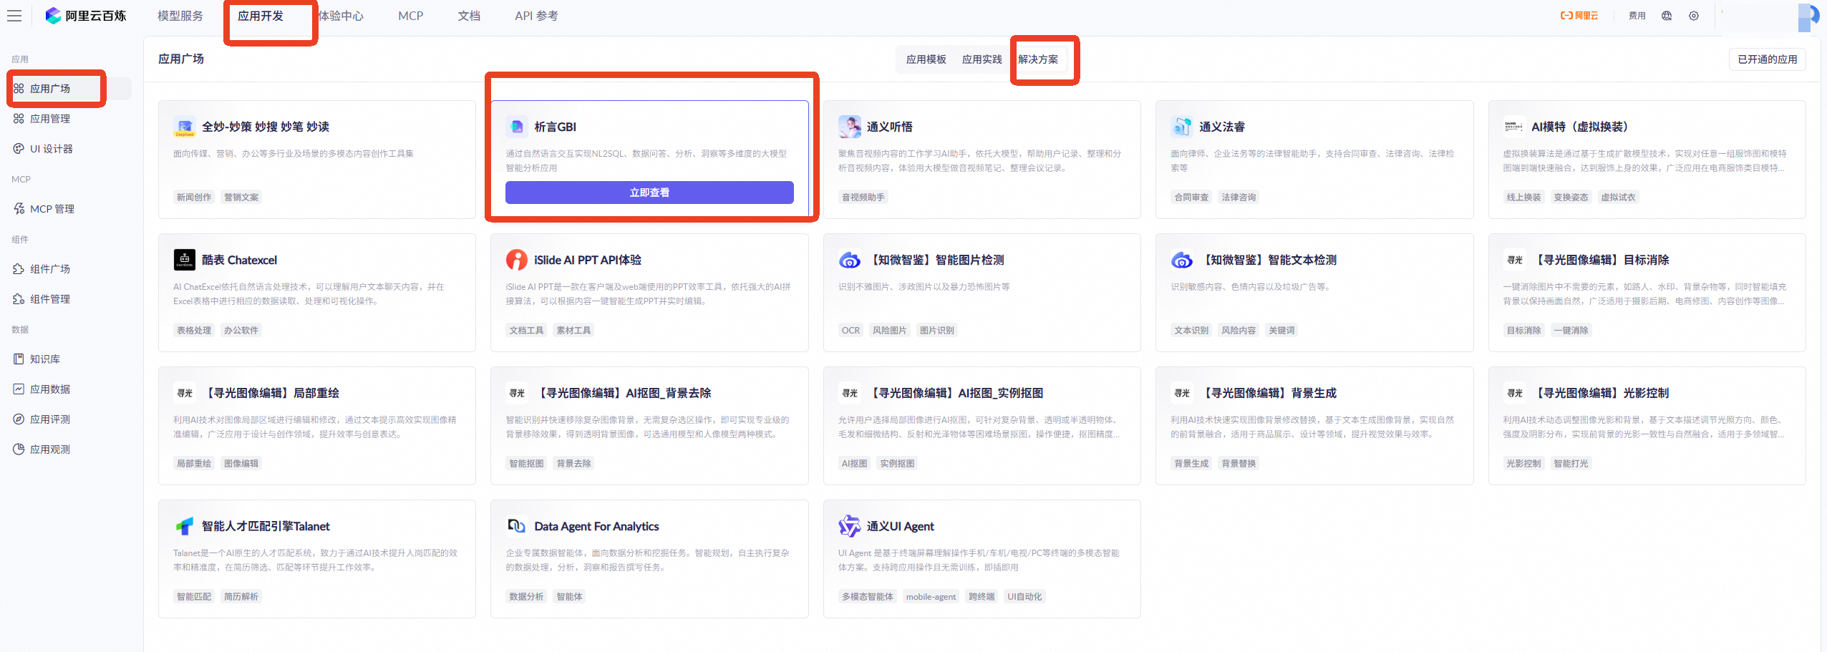
Task: Click the 酷表 Chatexcel app icon
Action: pyautogui.click(x=185, y=260)
